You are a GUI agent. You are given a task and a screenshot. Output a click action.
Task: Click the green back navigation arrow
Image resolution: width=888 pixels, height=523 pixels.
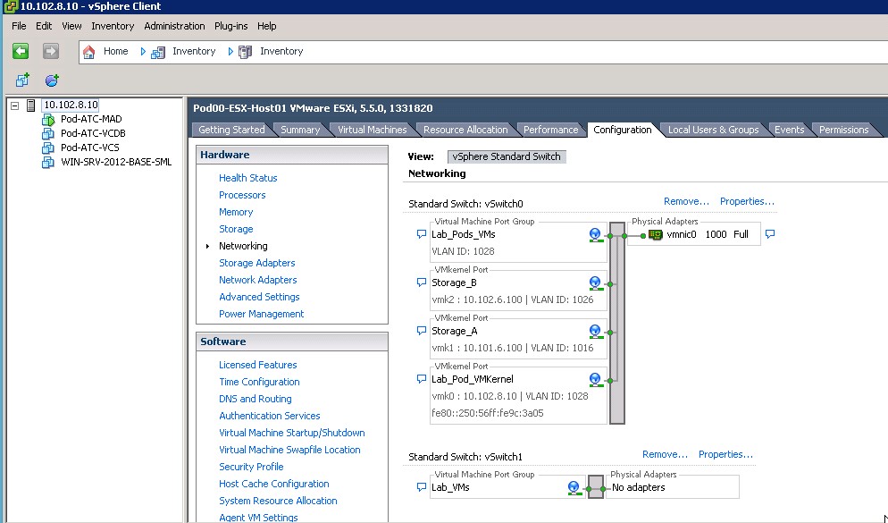(21, 51)
